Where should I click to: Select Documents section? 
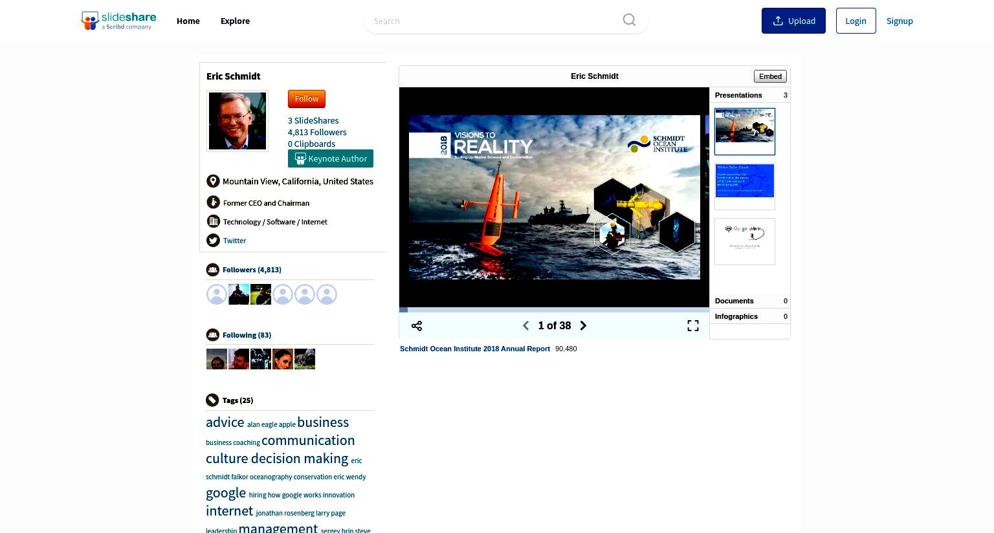[750, 301]
